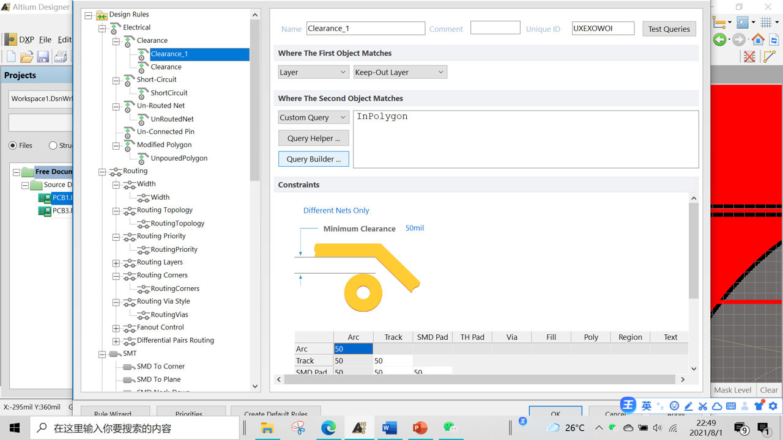Open the Query Builder
The width and height of the screenshot is (783, 440).
point(313,159)
